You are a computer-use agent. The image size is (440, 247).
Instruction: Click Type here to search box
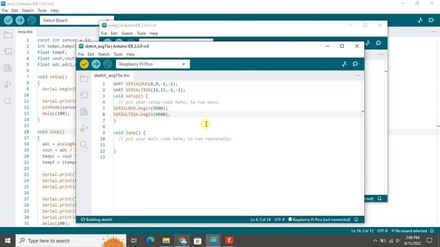pos(71,241)
